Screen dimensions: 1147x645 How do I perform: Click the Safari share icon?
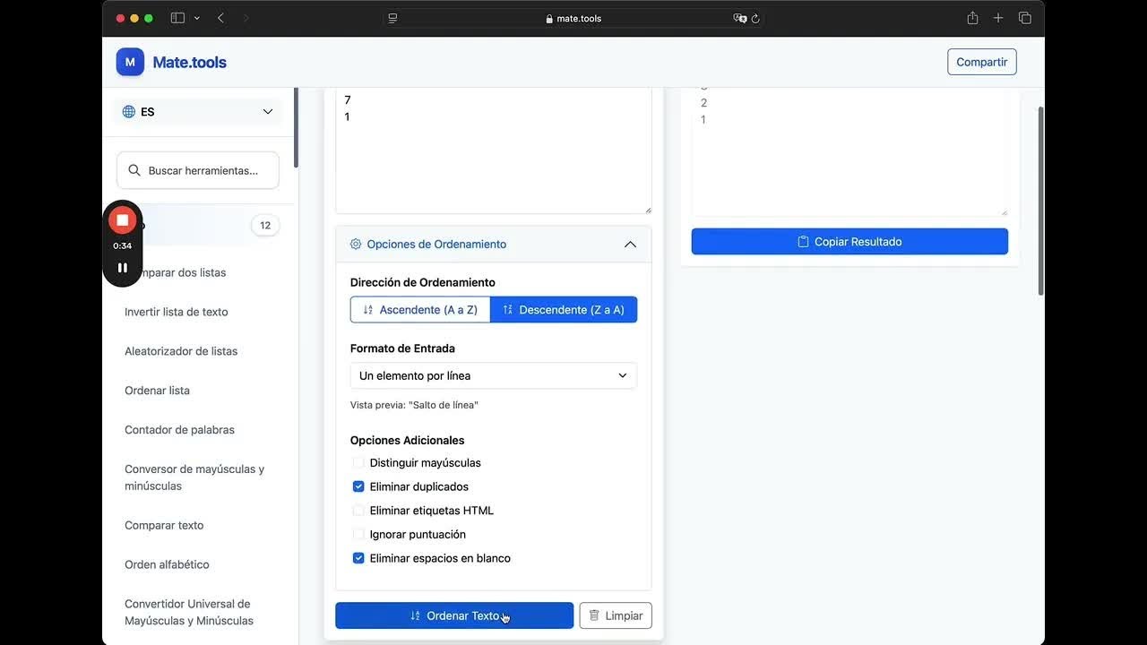tap(972, 18)
